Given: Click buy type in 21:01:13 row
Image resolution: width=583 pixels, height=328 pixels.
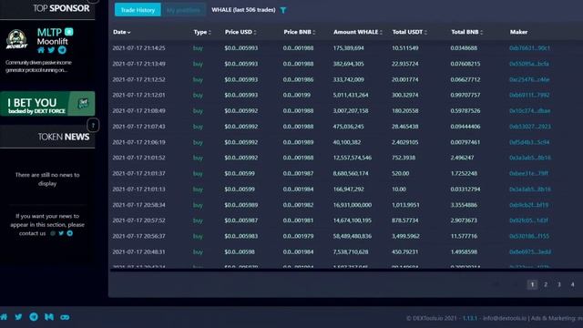Looking at the screenshot, I should click(x=198, y=190).
